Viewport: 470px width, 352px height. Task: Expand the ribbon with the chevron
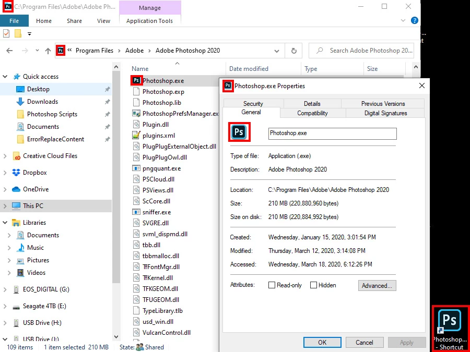point(403,20)
